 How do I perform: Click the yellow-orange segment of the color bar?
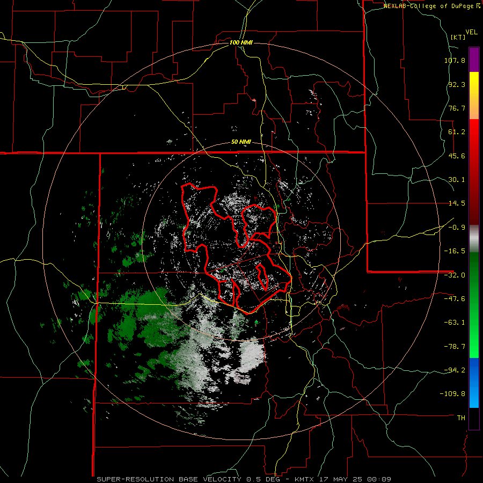coord(474,96)
